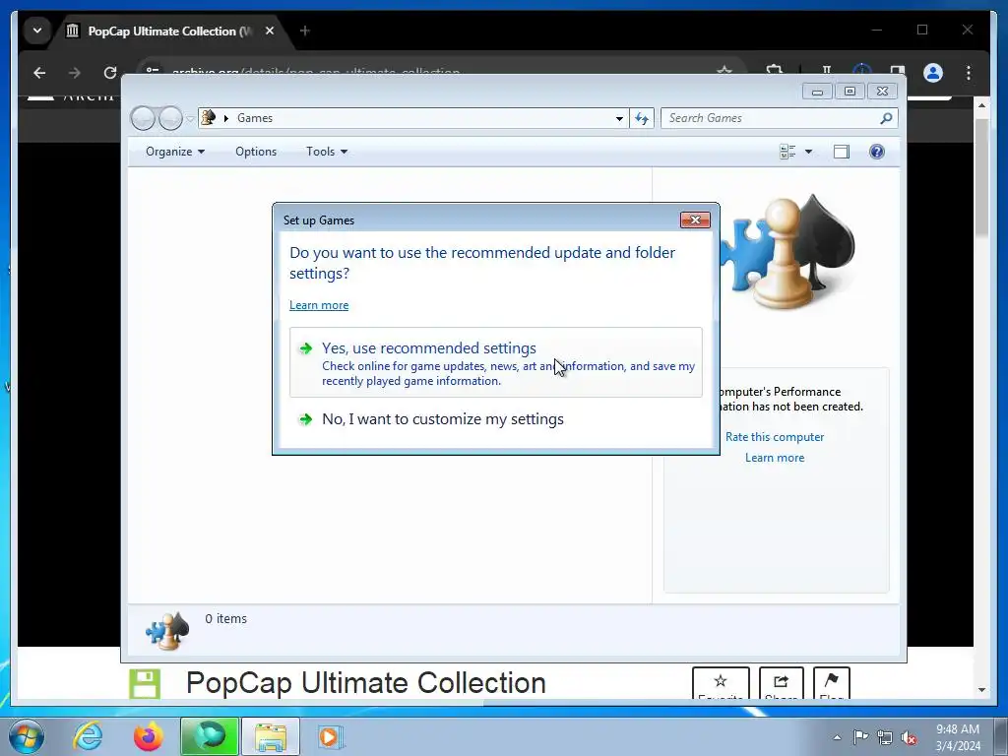This screenshot has width=1008, height=756.
Task: Open the Chrome tab search dropdown
Action: point(37,31)
